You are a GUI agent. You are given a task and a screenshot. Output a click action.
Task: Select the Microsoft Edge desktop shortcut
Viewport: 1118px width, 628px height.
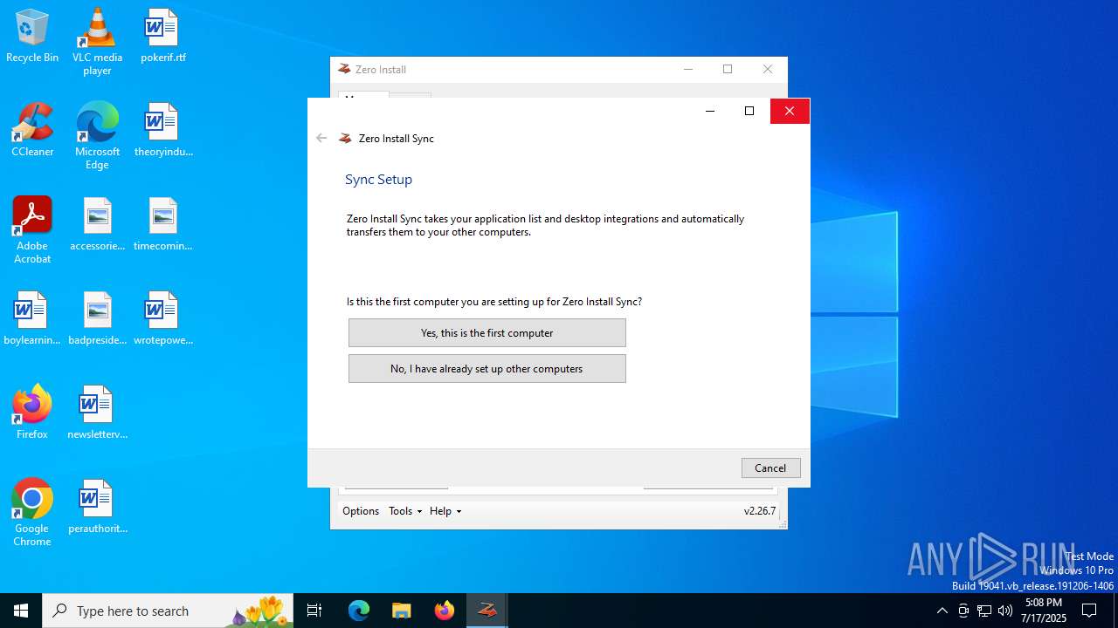97,135
